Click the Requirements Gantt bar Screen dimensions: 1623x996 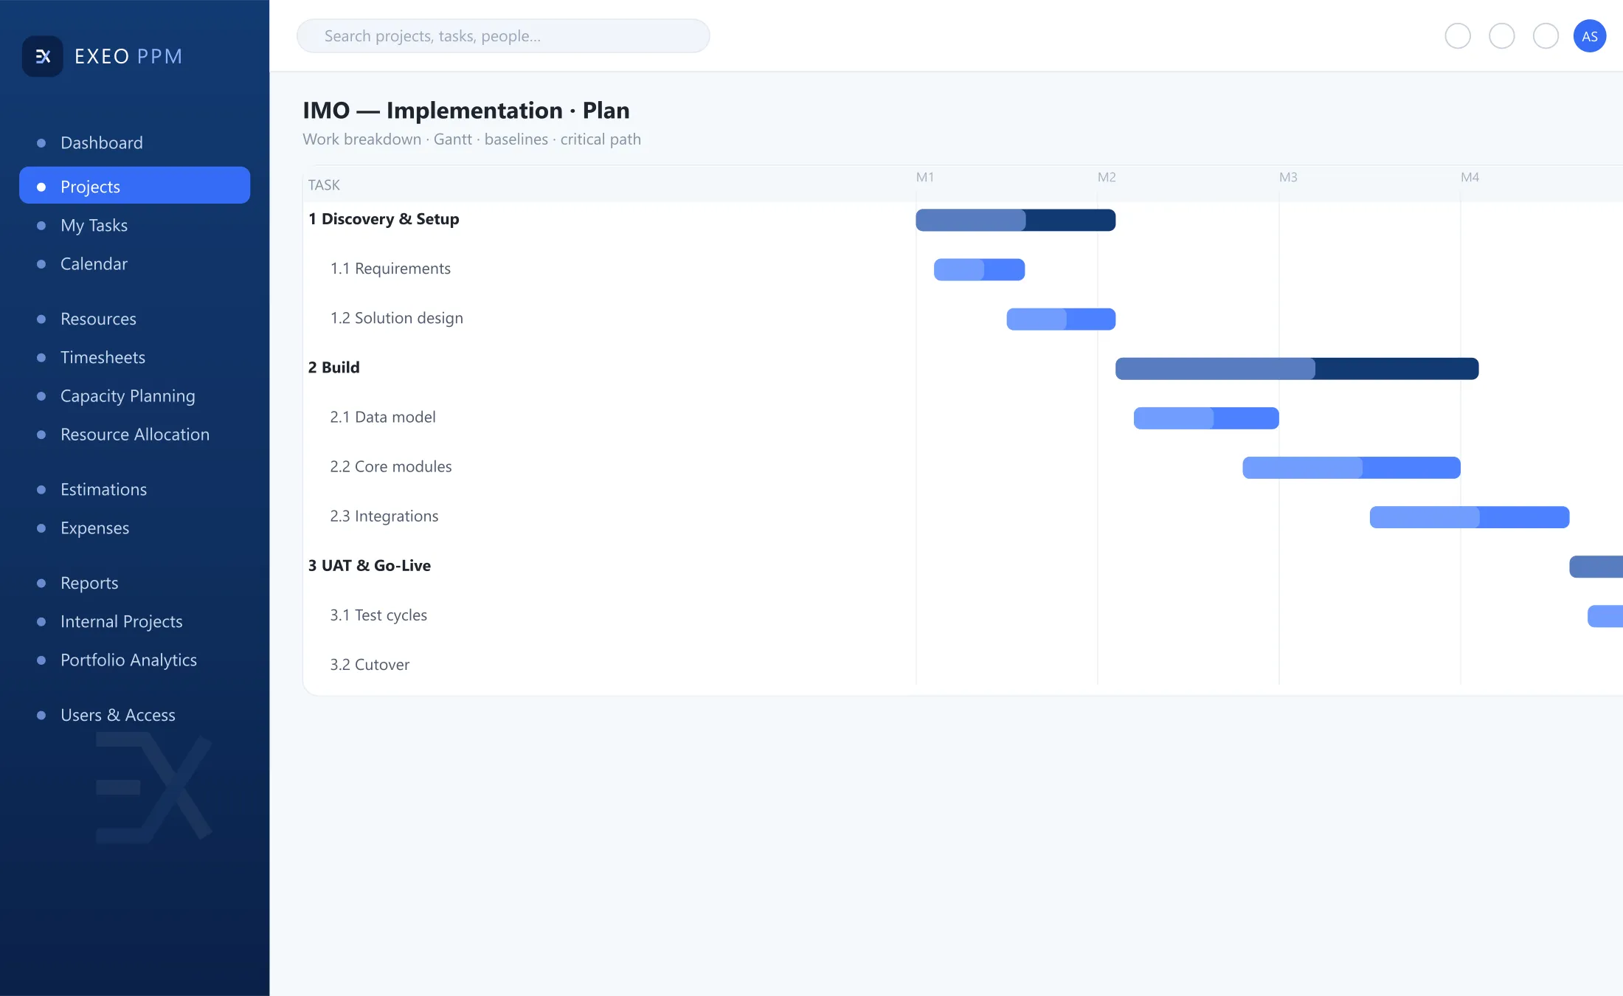(979, 269)
